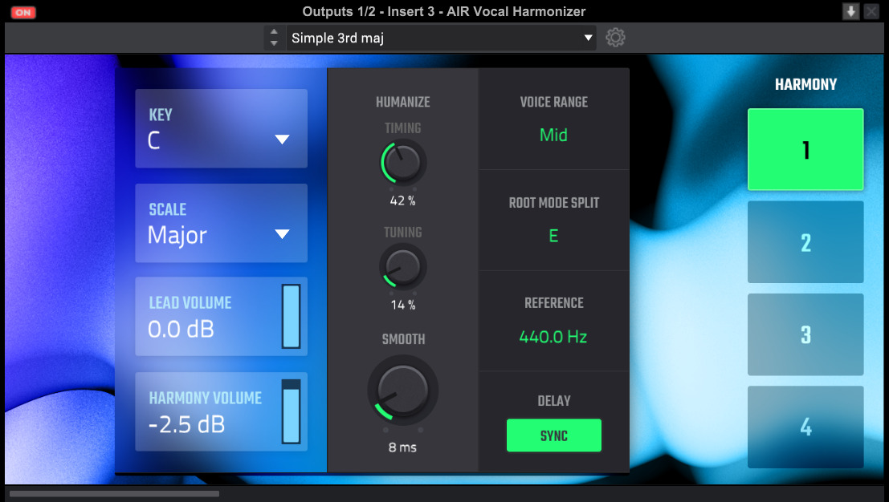Click the Voice Range Mid value

click(x=553, y=136)
